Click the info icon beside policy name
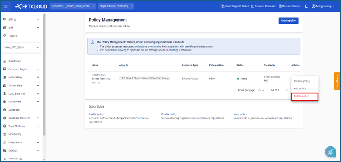341x162 pixels. point(99,83)
